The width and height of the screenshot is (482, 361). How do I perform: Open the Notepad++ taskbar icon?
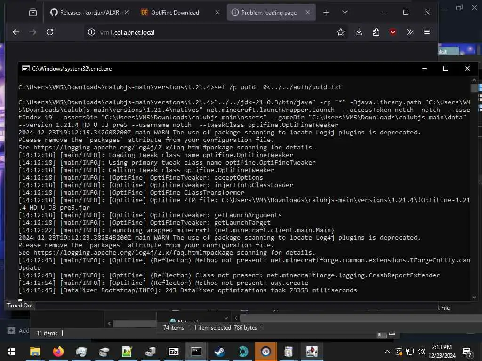pos(127,352)
